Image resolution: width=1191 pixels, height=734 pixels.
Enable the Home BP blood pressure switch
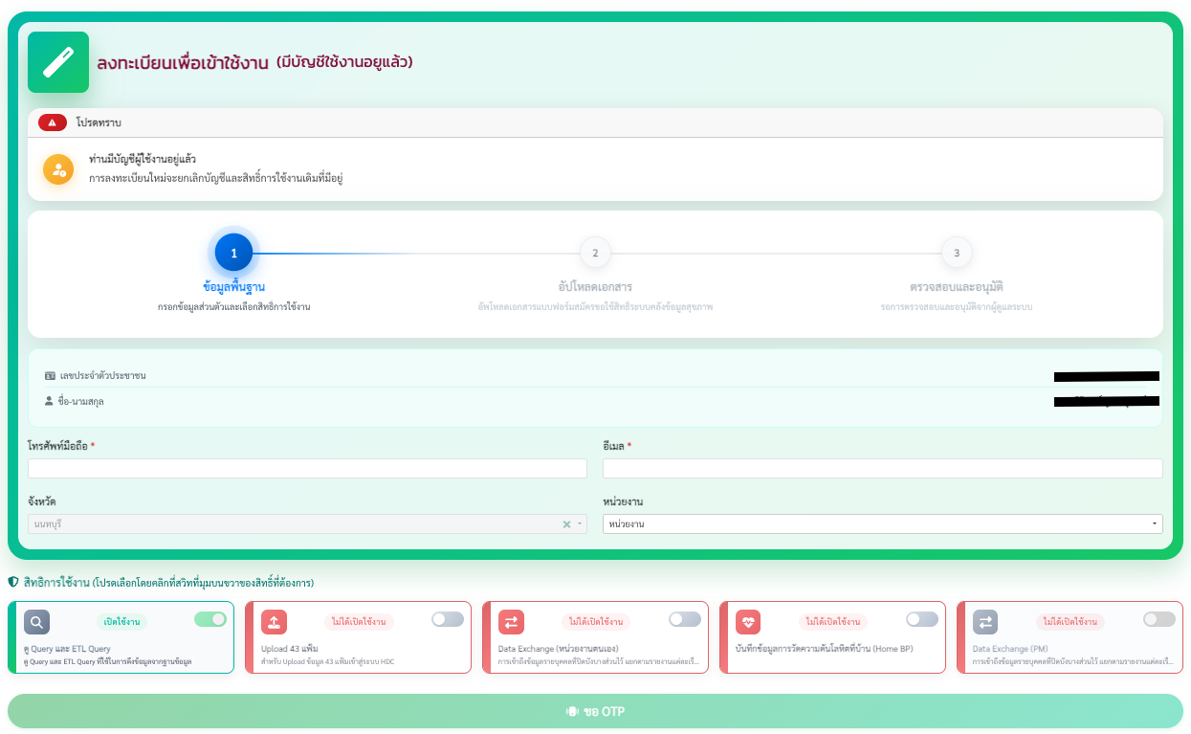922,619
